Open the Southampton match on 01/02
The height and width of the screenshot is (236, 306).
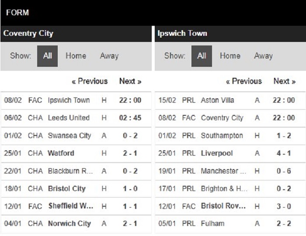coord(230,136)
